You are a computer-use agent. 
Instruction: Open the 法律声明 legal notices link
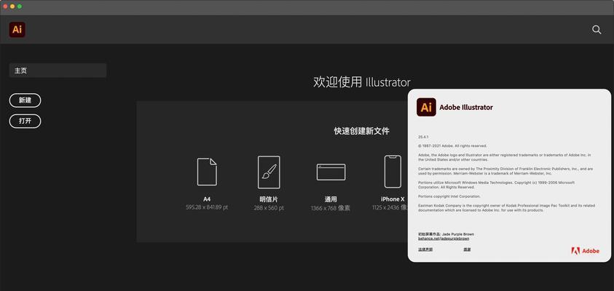click(x=425, y=249)
